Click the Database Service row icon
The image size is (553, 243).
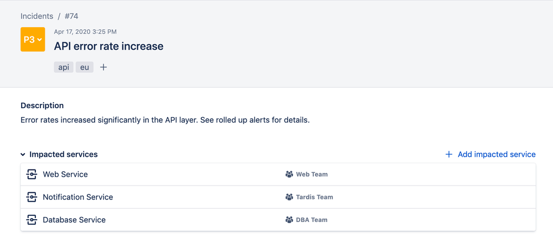32,220
